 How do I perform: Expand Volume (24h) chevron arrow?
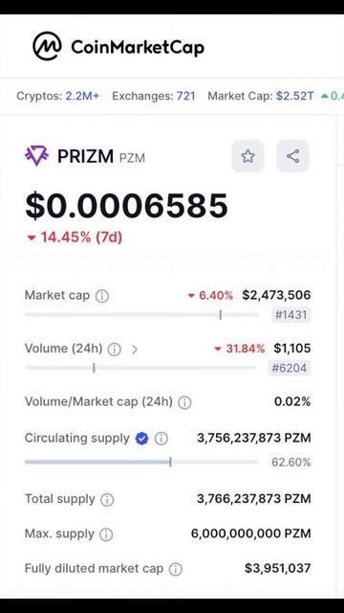coord(134,349)
